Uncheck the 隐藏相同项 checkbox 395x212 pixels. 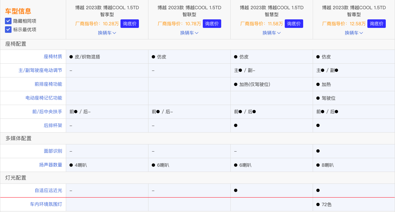pos(8,21)
